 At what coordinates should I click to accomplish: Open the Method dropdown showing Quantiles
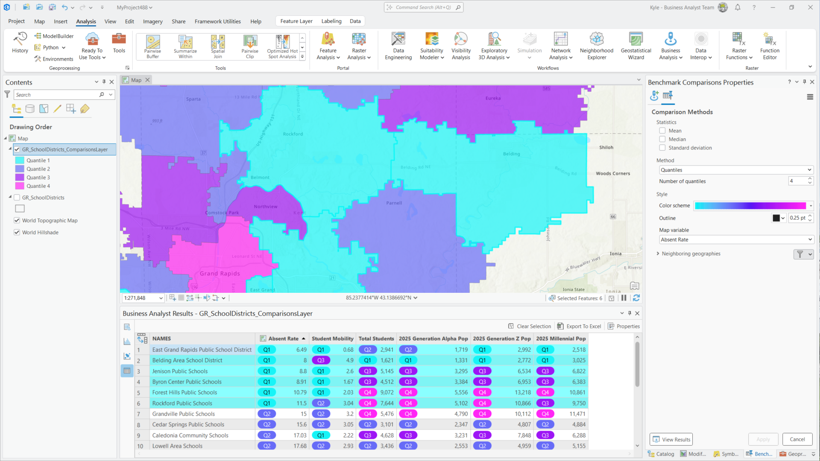[736, 170]
